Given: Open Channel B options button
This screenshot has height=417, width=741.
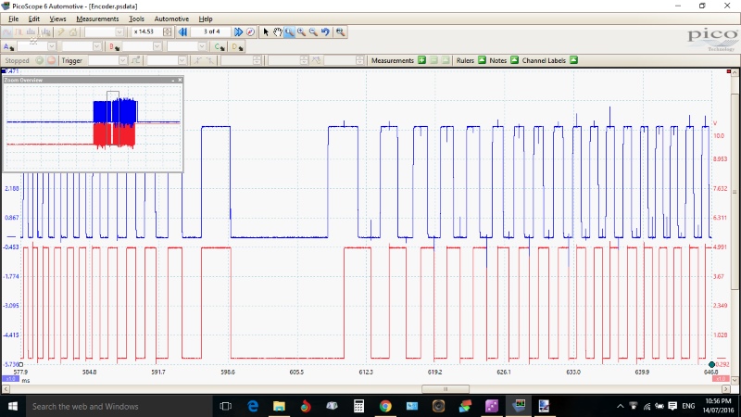Looking at the screenshot, I should 114,46.
